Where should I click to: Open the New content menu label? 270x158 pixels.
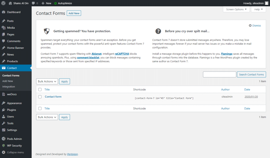click(49, 3)
